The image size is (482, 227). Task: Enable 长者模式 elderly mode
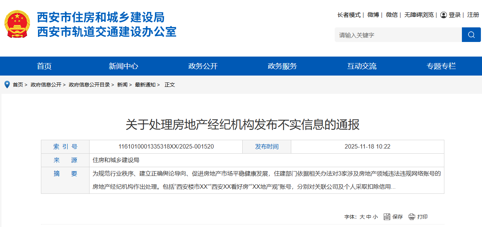coord(349,15)
